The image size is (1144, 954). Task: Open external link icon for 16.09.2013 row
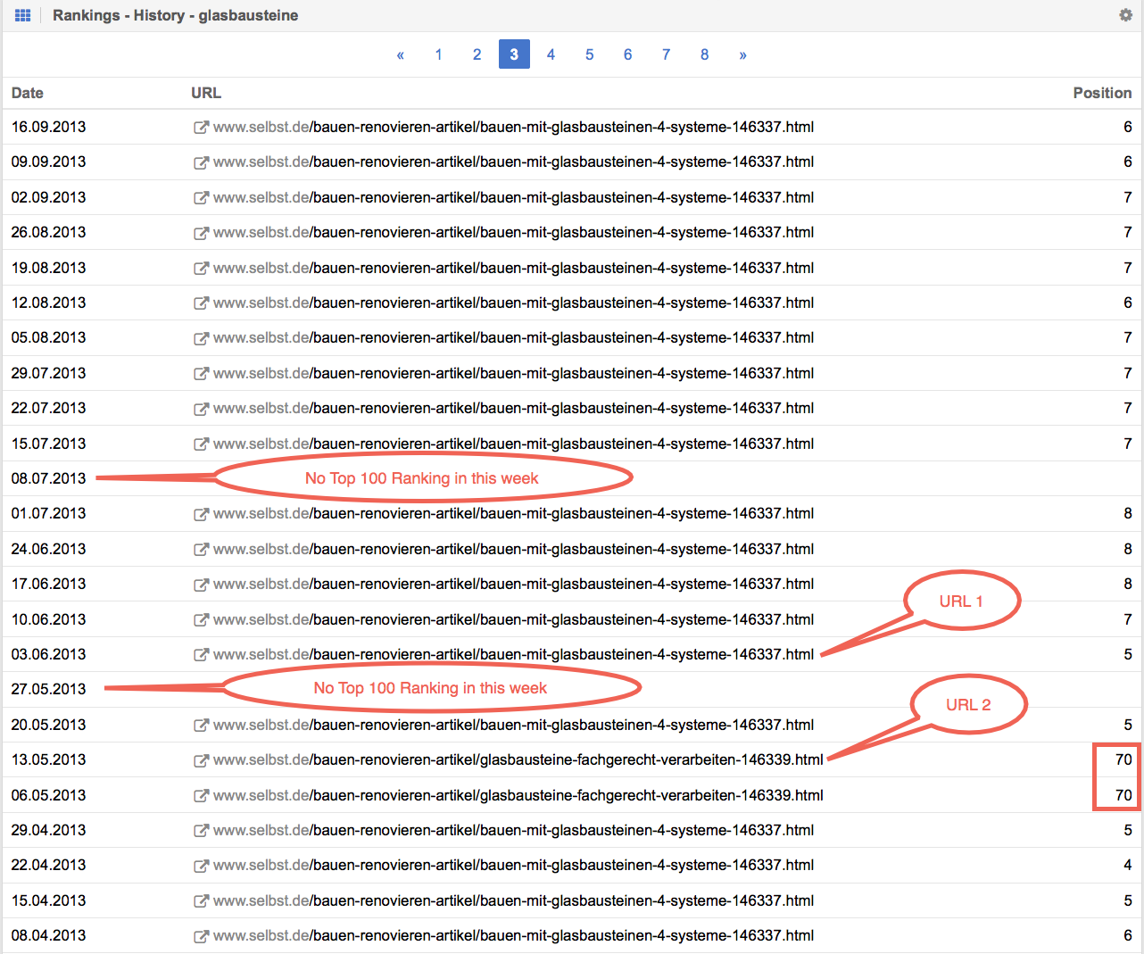[x=201, y=128]
